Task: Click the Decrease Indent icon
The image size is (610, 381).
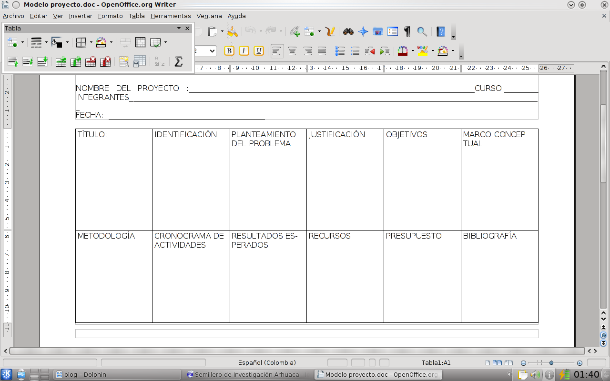Action: click(x=370, y=50)
